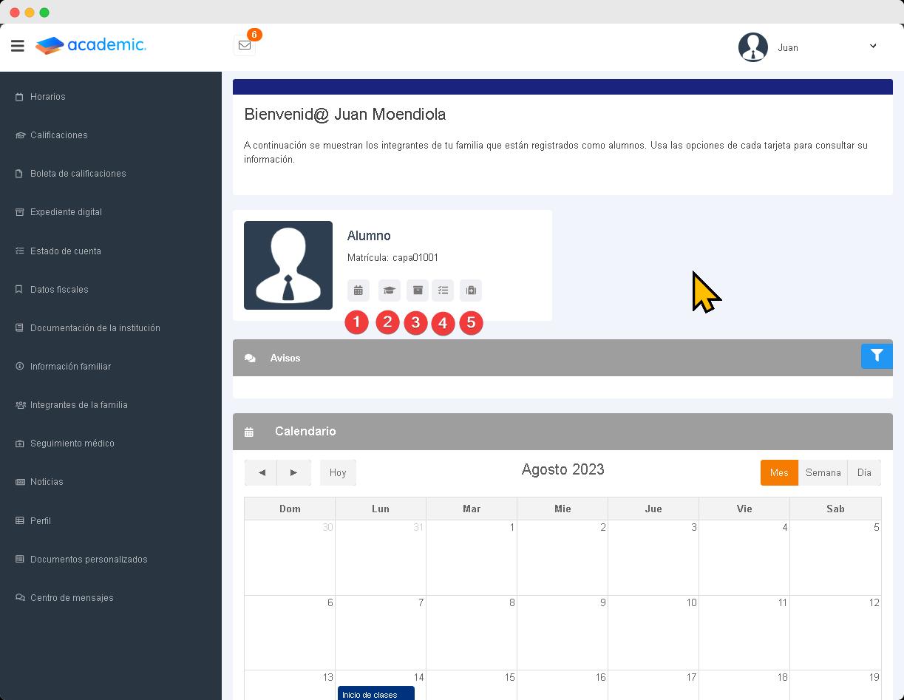This screenshot has width=904, height=700.
Task: Click the Datos fiscales bookmark icon
Action: [x=19, y=290]
